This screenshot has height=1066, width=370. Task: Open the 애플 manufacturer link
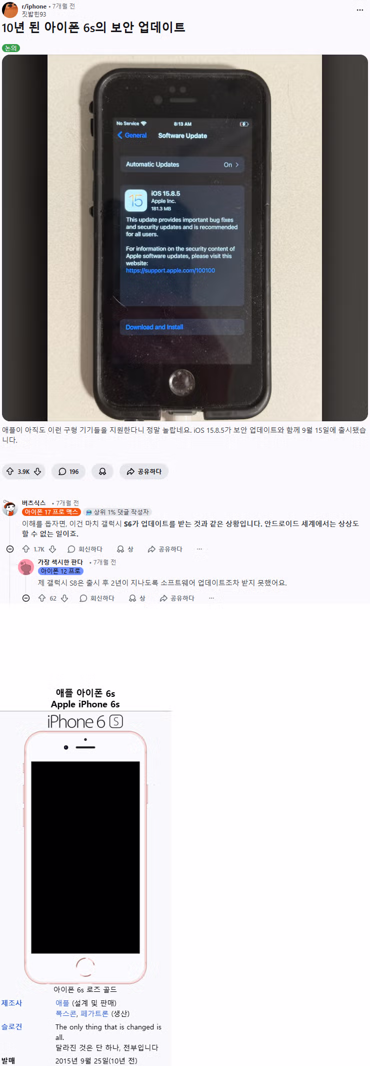click(62, 1003)
